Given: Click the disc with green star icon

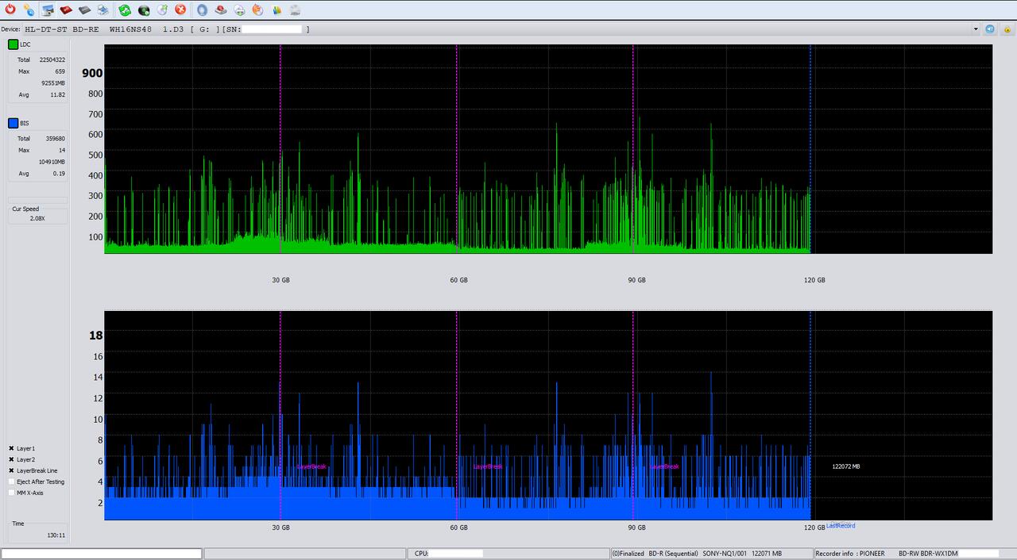Looking at the screenshot, I should [162, 10].
